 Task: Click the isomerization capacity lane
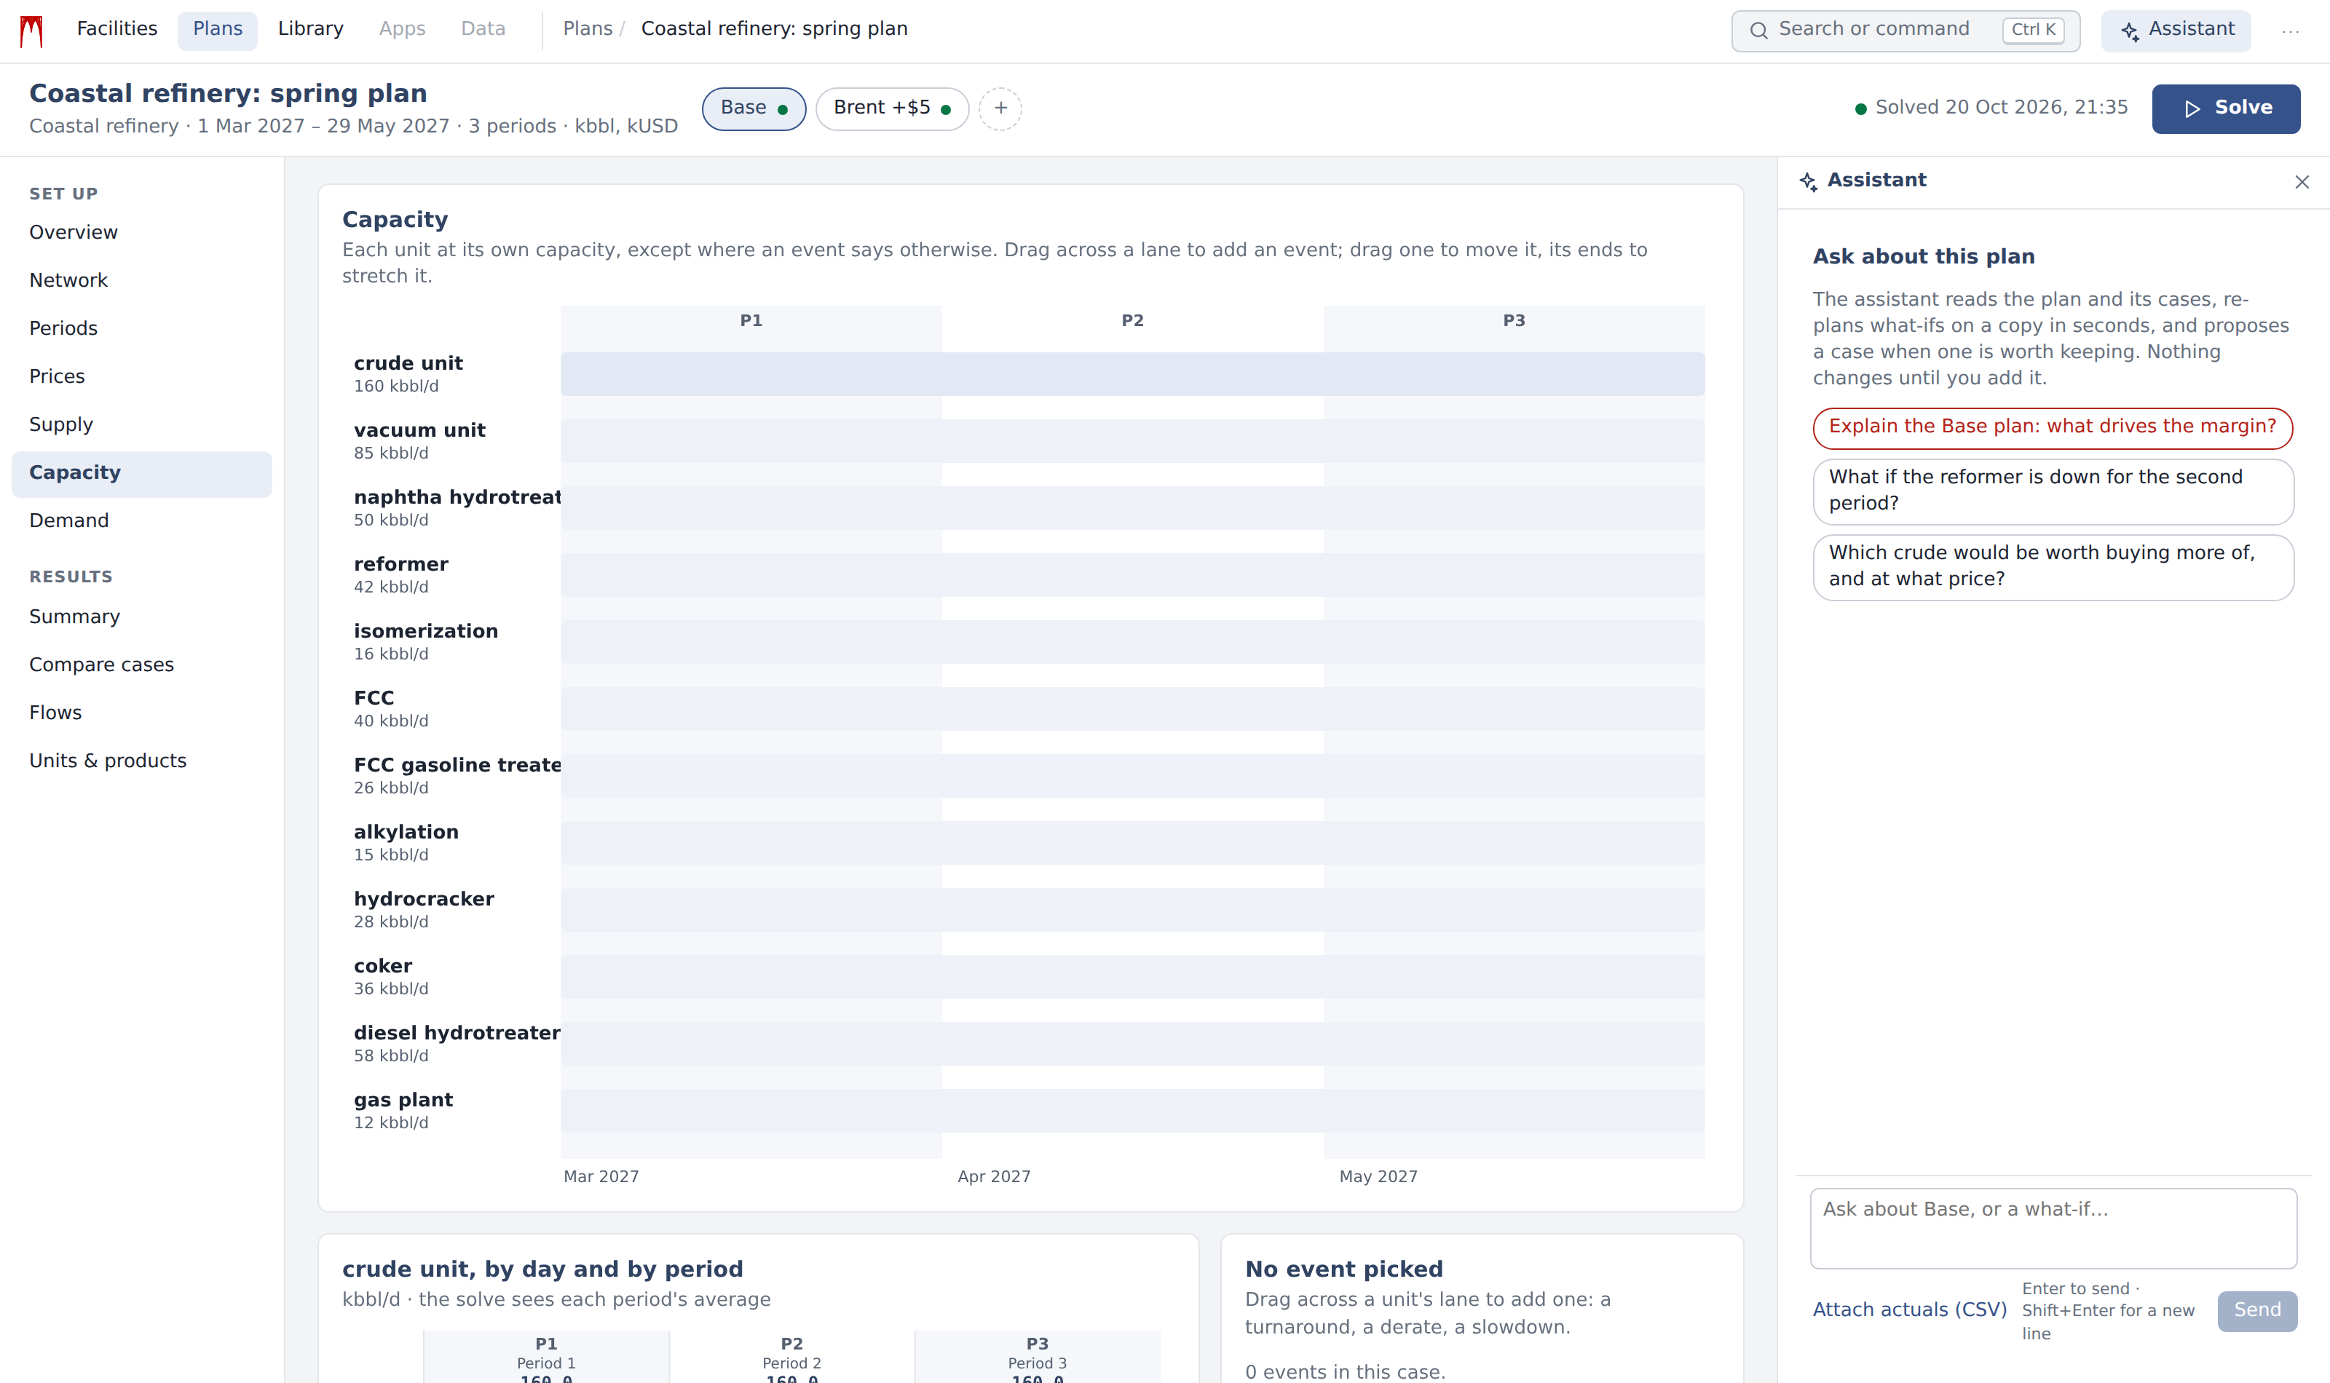pos(1132,642)
